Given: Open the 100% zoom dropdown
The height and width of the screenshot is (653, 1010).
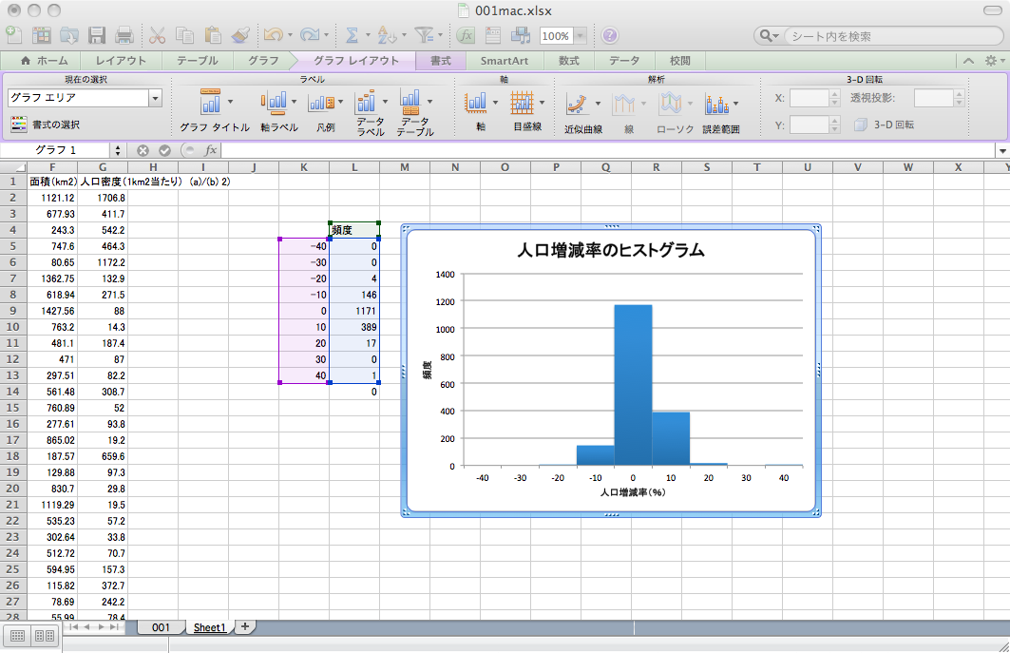Looking at the screenshot, I should [x=579, y=36].
